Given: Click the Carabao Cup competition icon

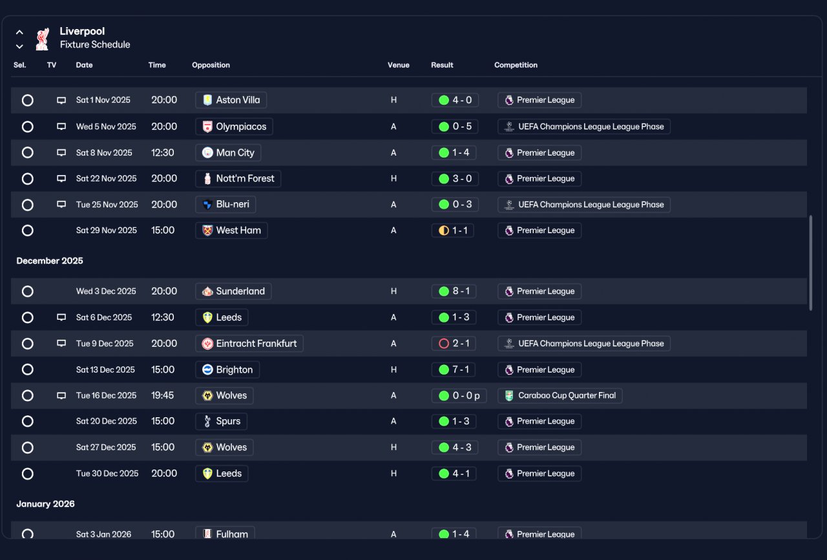Looking at the screenshot, I should coord(509,395).
